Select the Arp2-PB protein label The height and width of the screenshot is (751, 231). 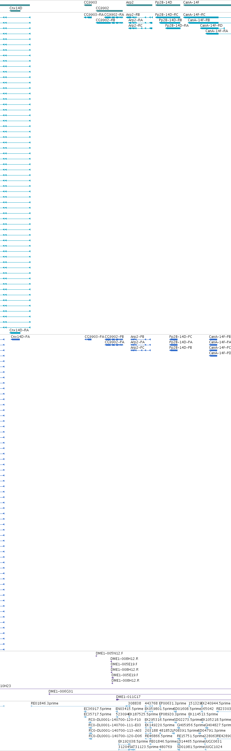[x=137, y=337]
